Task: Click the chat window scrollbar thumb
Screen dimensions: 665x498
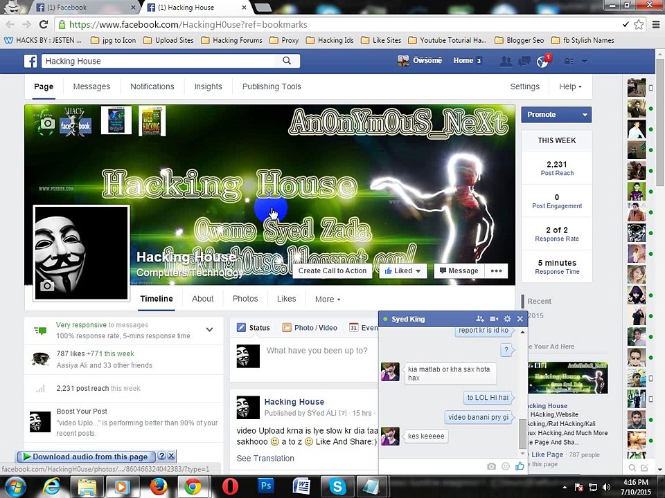Action: pyautogui.click(x=522, y=434)
